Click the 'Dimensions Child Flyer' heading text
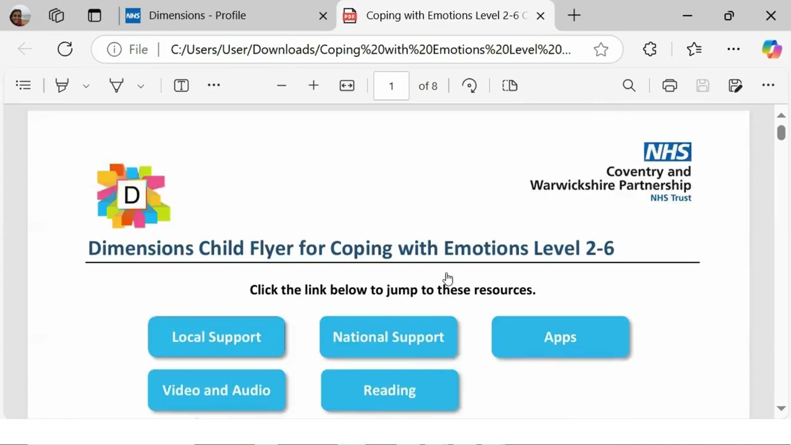 coord(351,248)
